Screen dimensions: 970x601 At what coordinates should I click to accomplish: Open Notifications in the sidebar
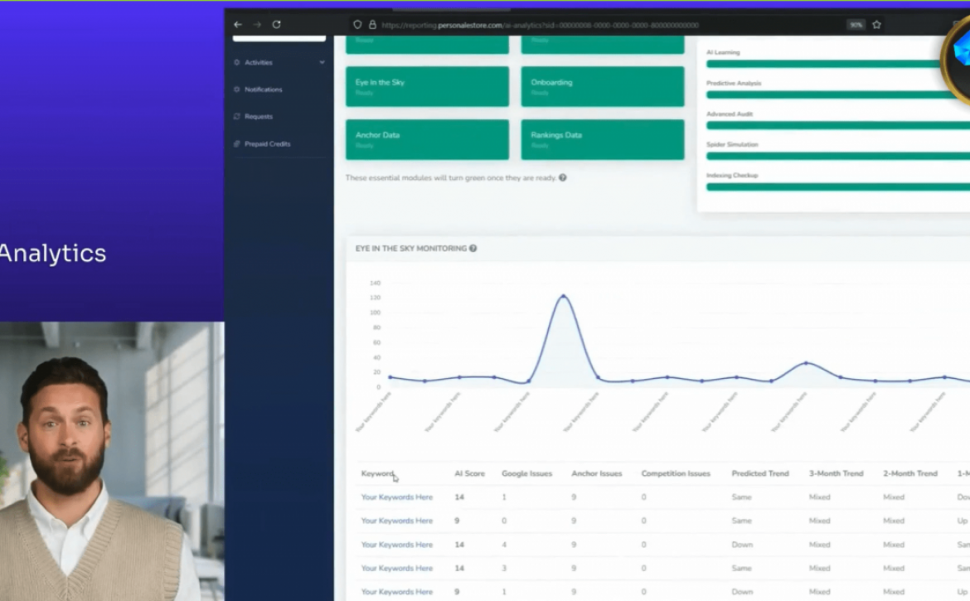263,90
